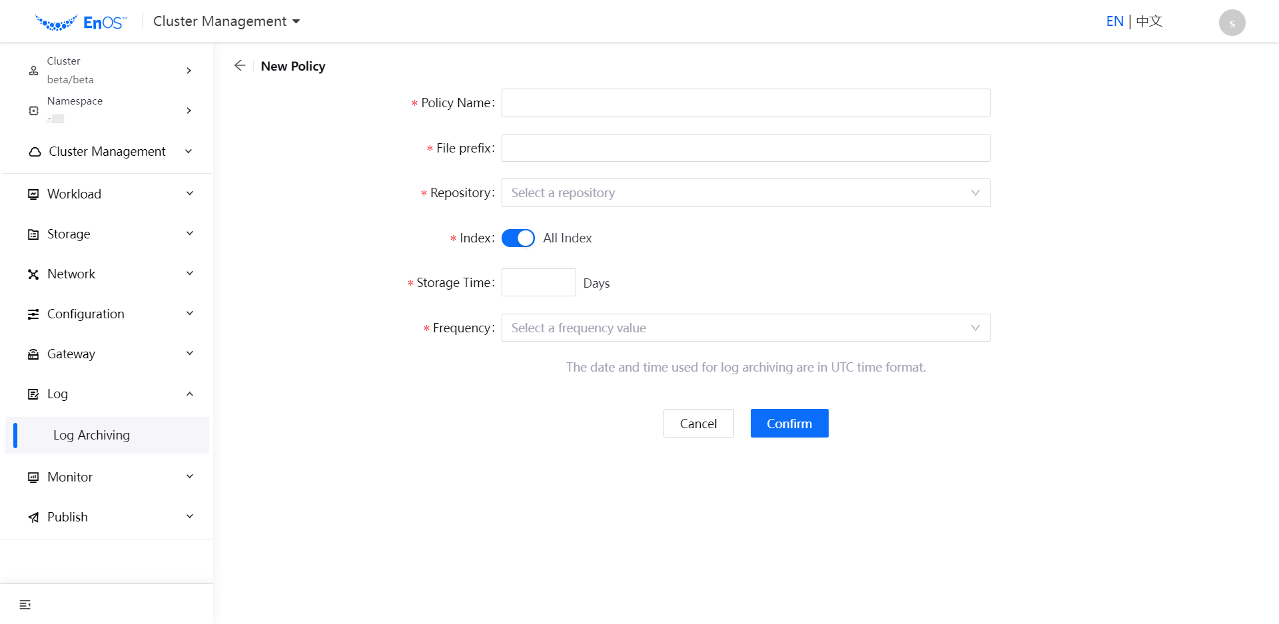Viewport: 1279px width, 624px height.
Task: Collapse the sidebar using bottom menu icon
Action: click(x=25, y=605)
